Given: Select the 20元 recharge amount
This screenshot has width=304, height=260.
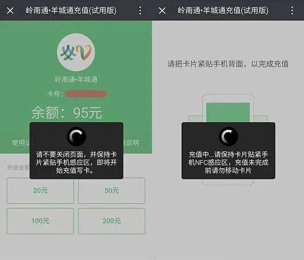Looking at the screenshot, I should click(x=40, y=191).
